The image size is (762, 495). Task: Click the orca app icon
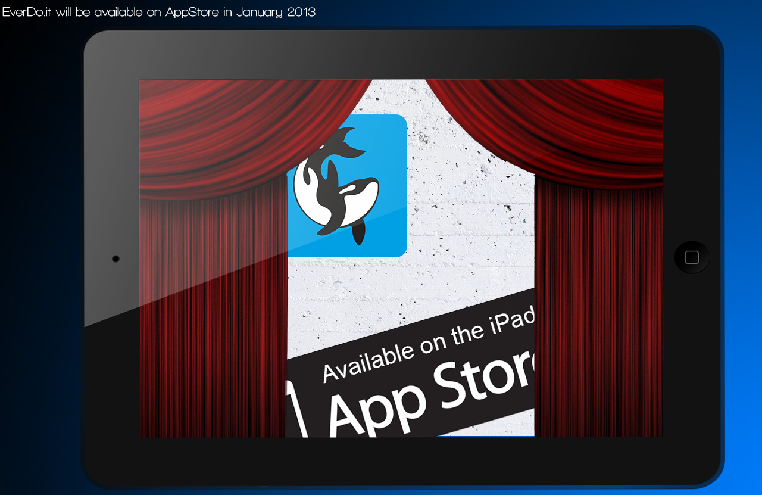click(x=347, y=186)
